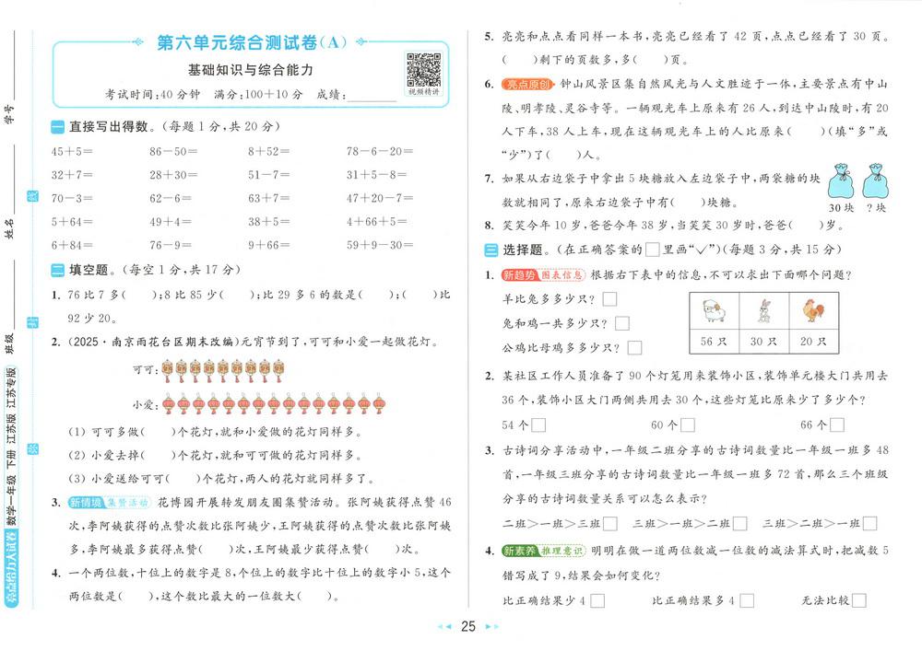922x651 pixels.
Task: Click the problem 49+4=
Action: point(171,222)
